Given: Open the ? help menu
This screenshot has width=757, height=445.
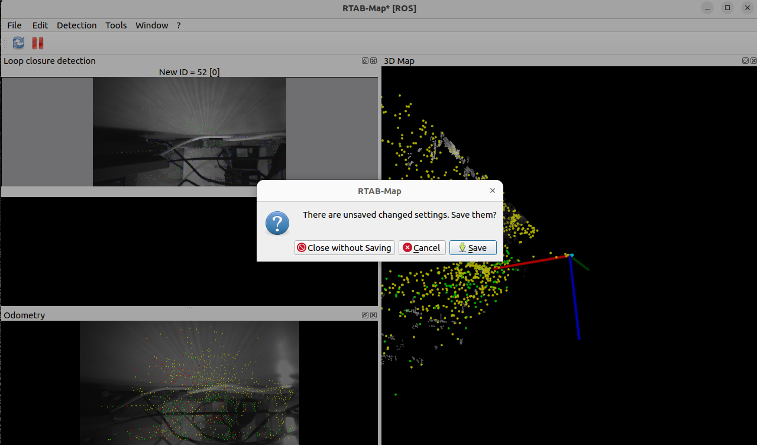Looking at the screenshot, I should pos(179,25).
